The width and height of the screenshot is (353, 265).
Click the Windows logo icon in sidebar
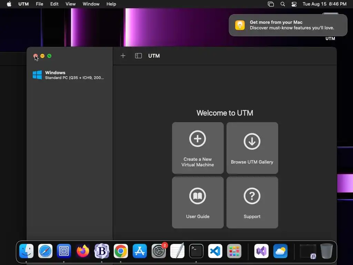pos(37,75)
